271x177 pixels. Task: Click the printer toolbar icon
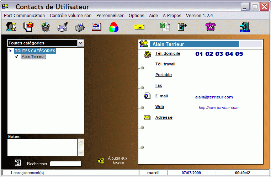click(x=80, y=27)
